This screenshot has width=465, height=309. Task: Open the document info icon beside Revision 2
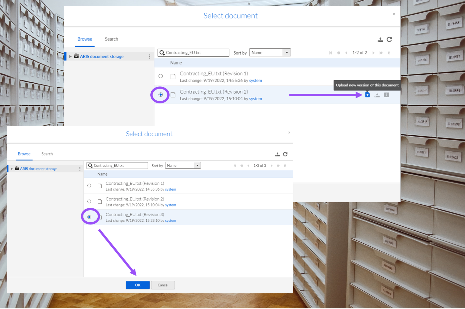387,95
